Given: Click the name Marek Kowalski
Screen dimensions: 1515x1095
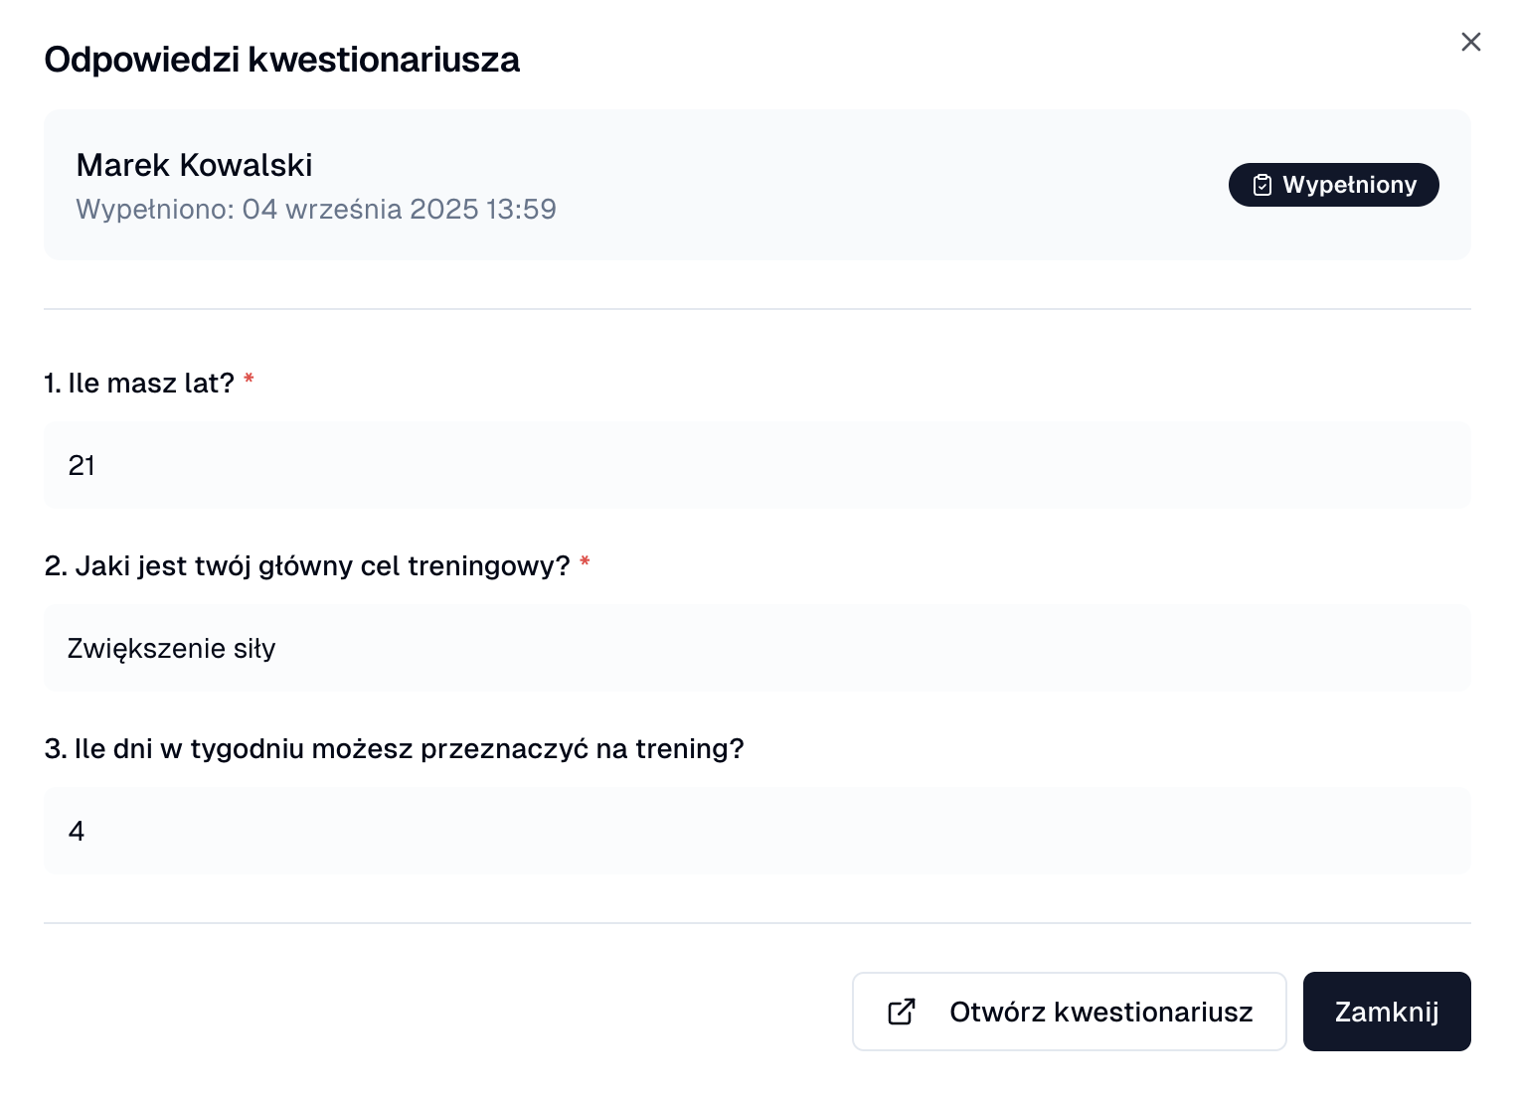Looking at the screenshot, I should pos(194,165).
